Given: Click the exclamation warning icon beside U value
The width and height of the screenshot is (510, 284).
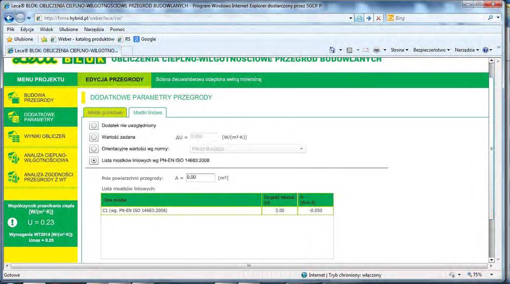Looking at the screenshot, I should (13, 222).
